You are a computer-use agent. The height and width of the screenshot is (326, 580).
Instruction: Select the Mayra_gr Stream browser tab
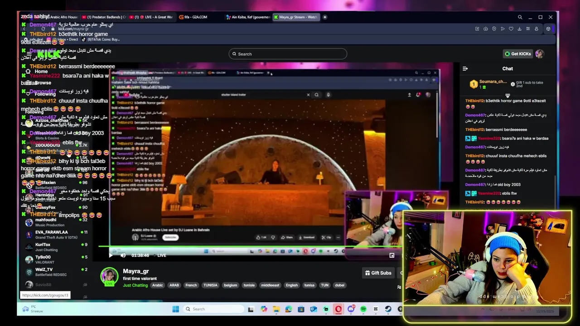(x=296, y=17)
